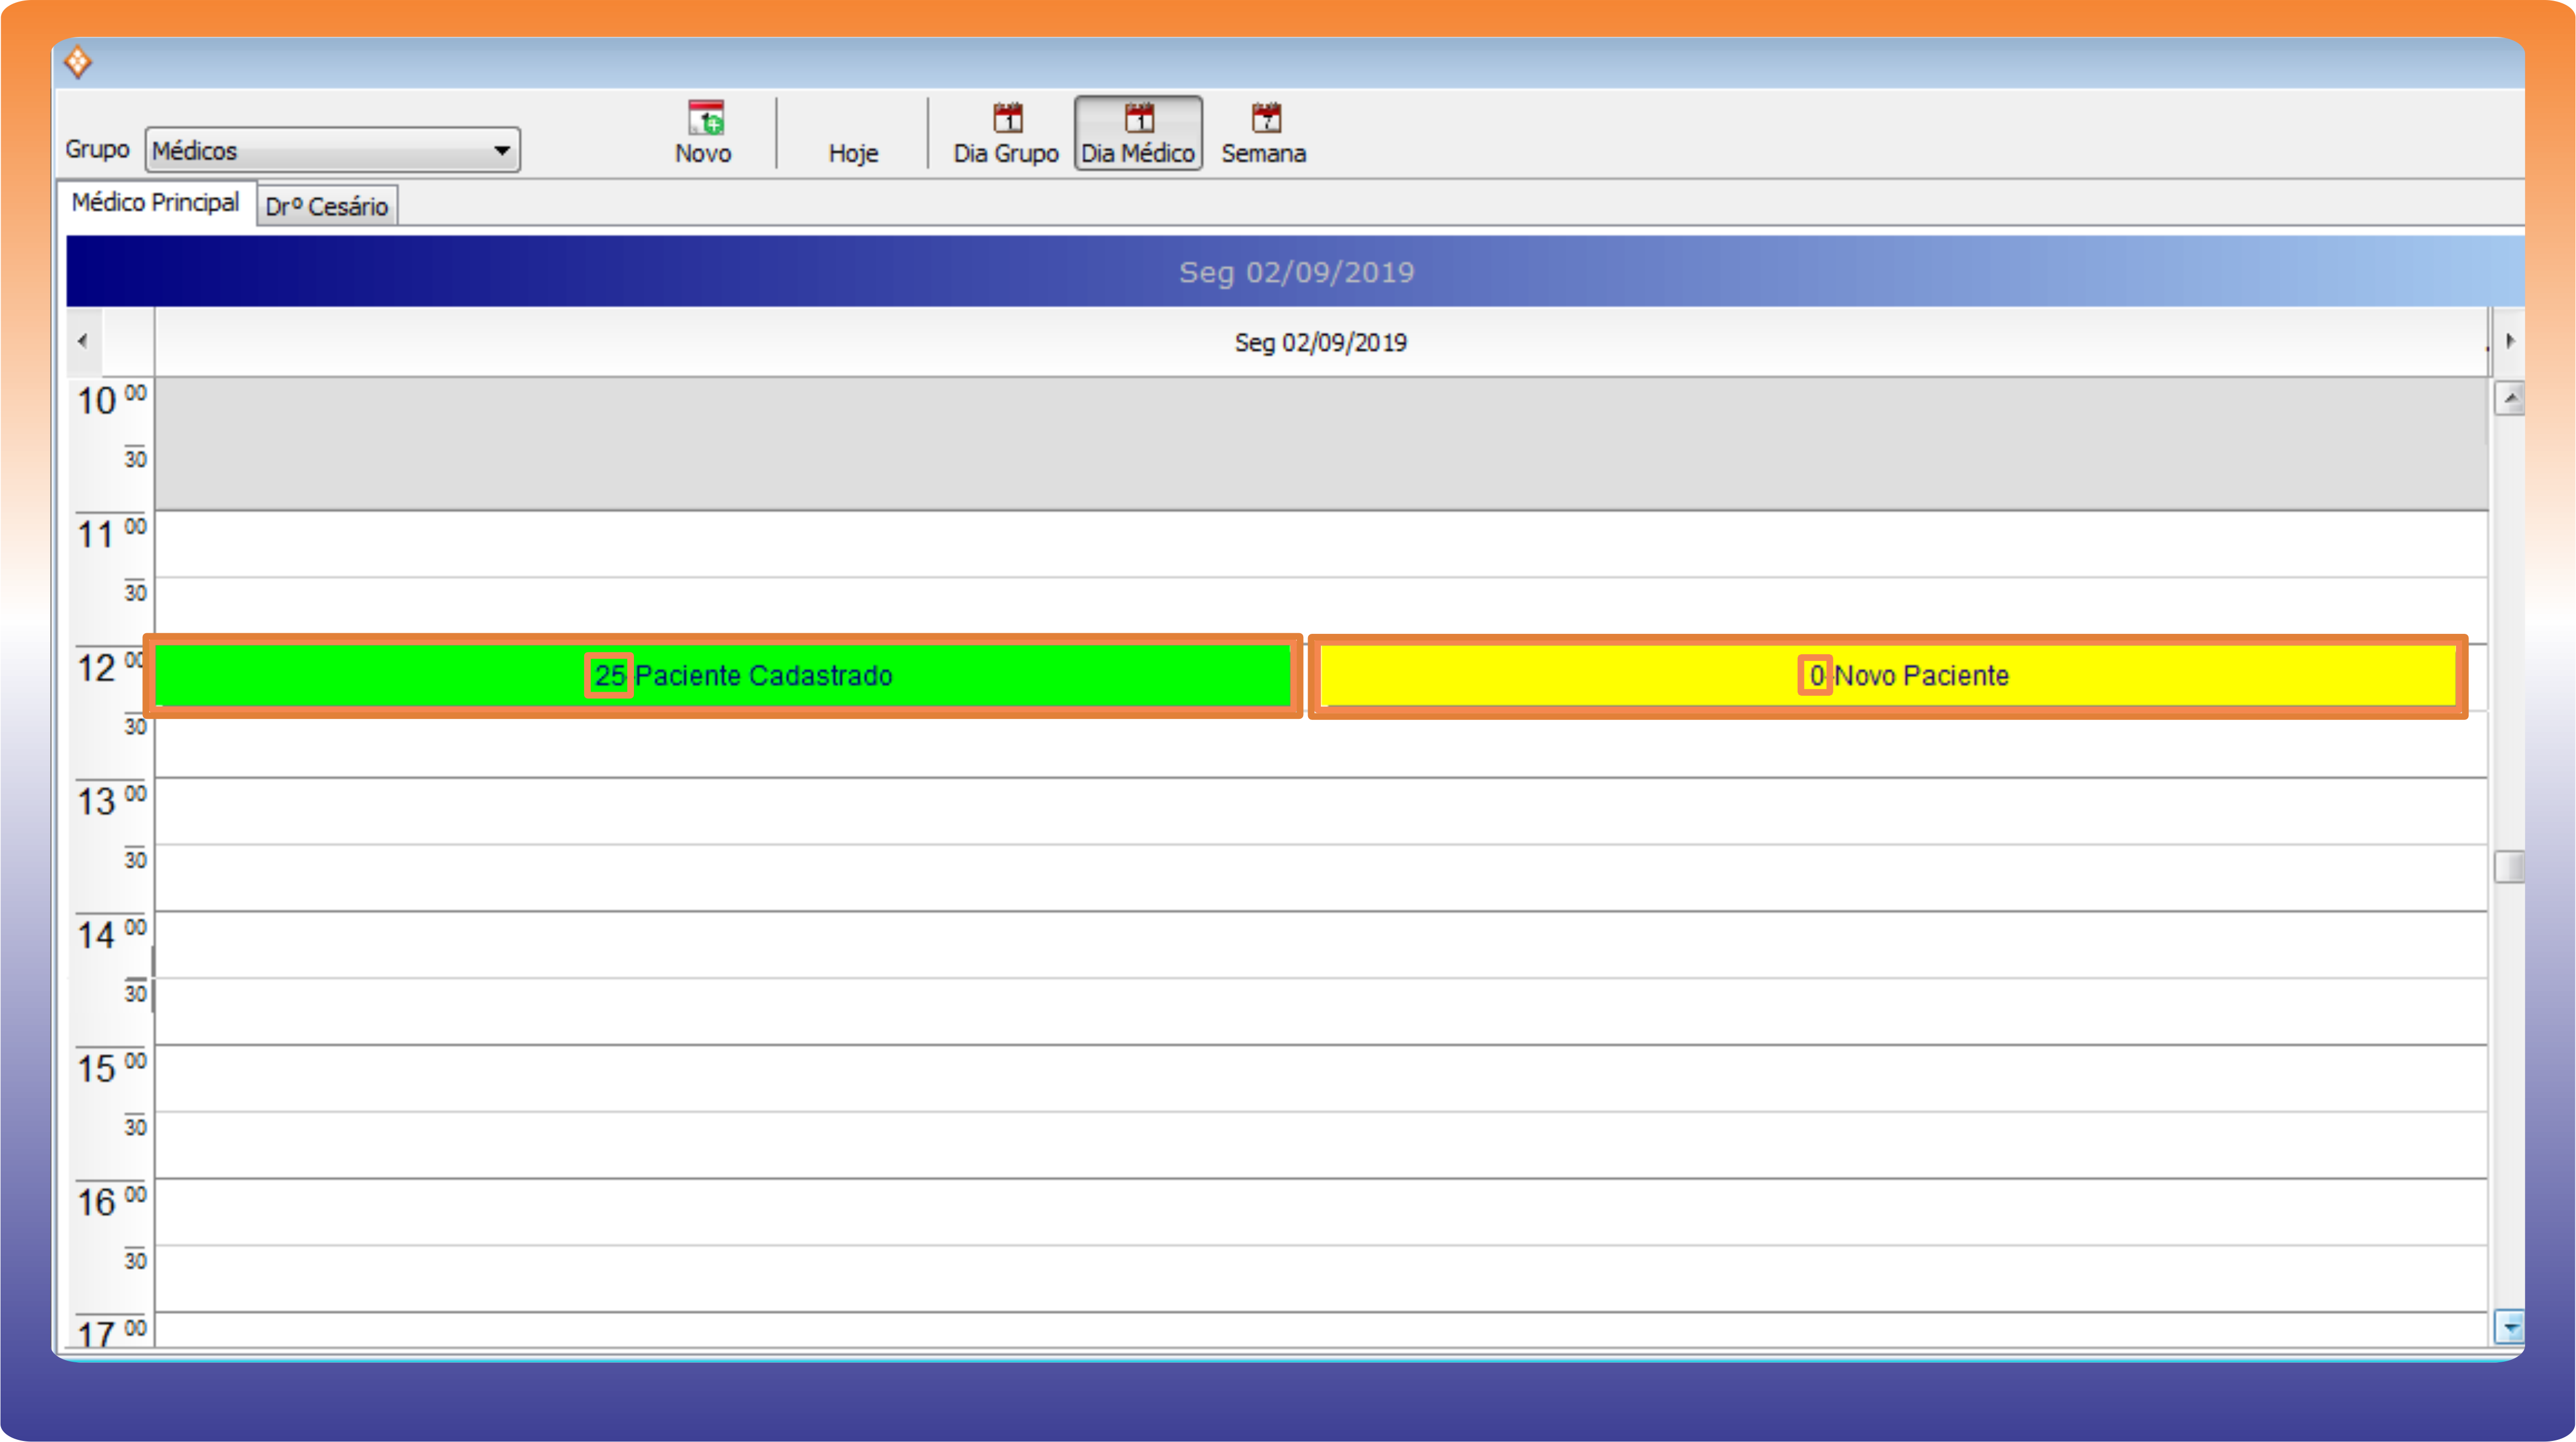Viewport: 2576px width, 1442px height.
Task: Click the 13:30 empty slot
Action: pyautogui.click(x=1320, y=877)
